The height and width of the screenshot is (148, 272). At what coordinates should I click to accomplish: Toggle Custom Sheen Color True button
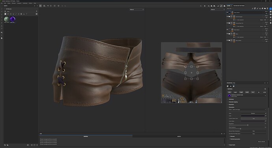click(253, 118)
